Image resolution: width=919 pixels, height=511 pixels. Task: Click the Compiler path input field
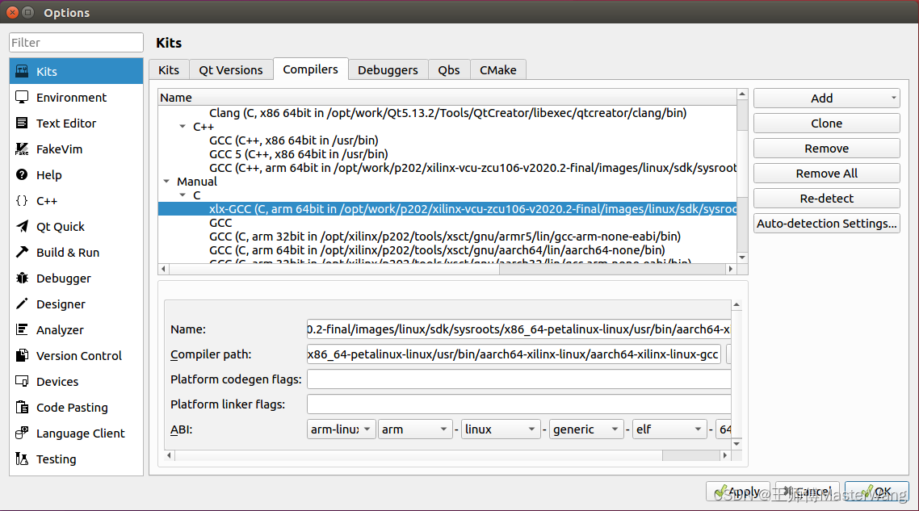click(514, 354)
